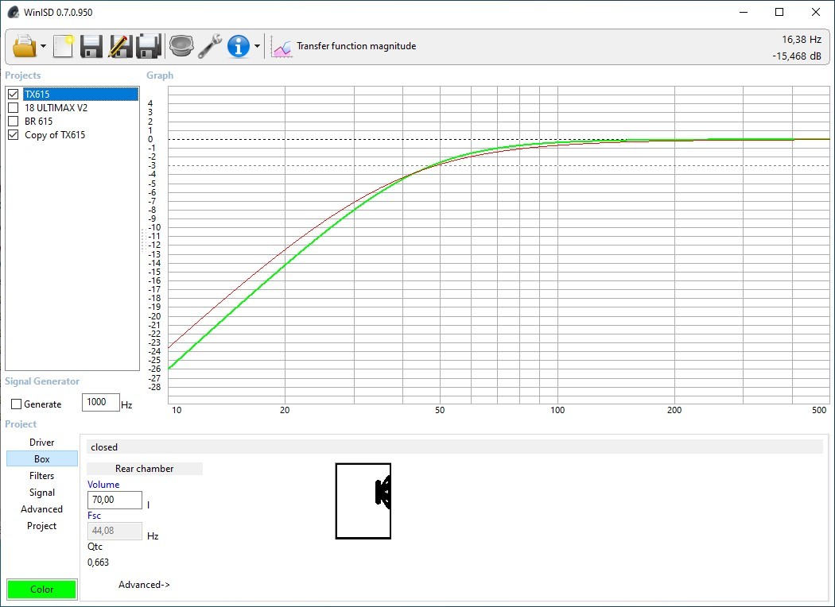Toggle the signal Generate checkbox
835x607 pixels.
[17, 404]
